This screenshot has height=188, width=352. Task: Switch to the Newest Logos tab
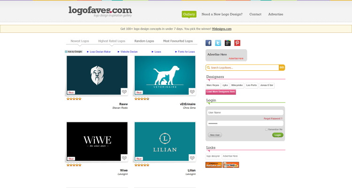click(x=80, y=41)
